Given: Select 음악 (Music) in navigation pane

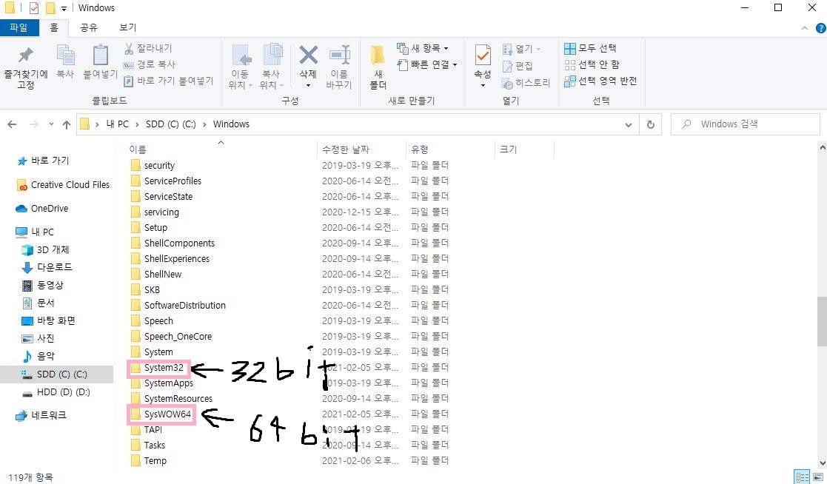Looking at the screenshot, I should click(x=45, y=357).
